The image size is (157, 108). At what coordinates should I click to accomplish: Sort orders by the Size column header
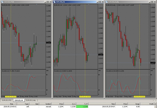34,104
